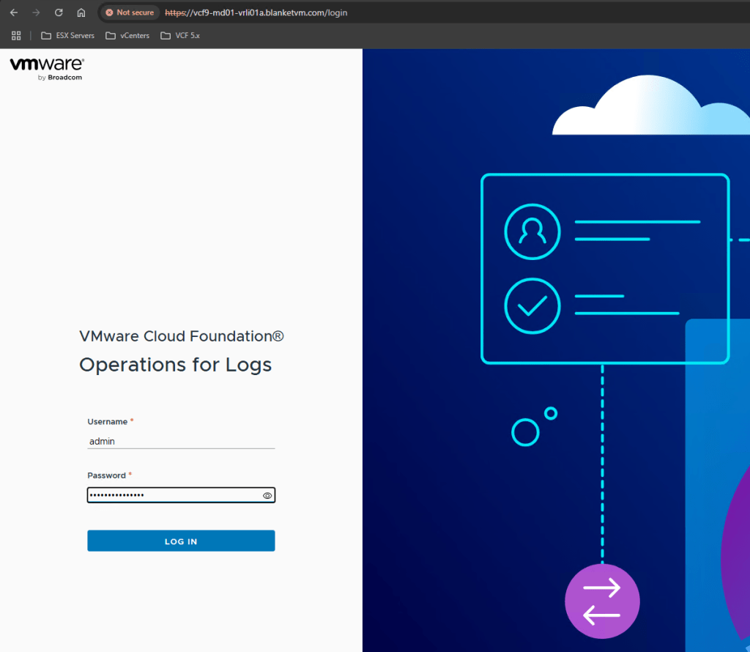Click the checkmark circle in illustration
750x652 pixels.
[532, 305]
